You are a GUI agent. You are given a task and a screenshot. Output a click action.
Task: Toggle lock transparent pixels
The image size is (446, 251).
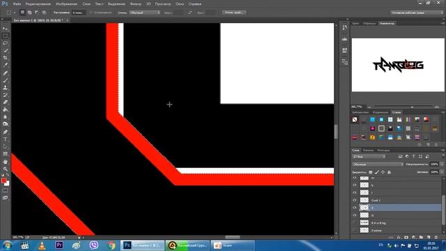click(x=370, y=172)
